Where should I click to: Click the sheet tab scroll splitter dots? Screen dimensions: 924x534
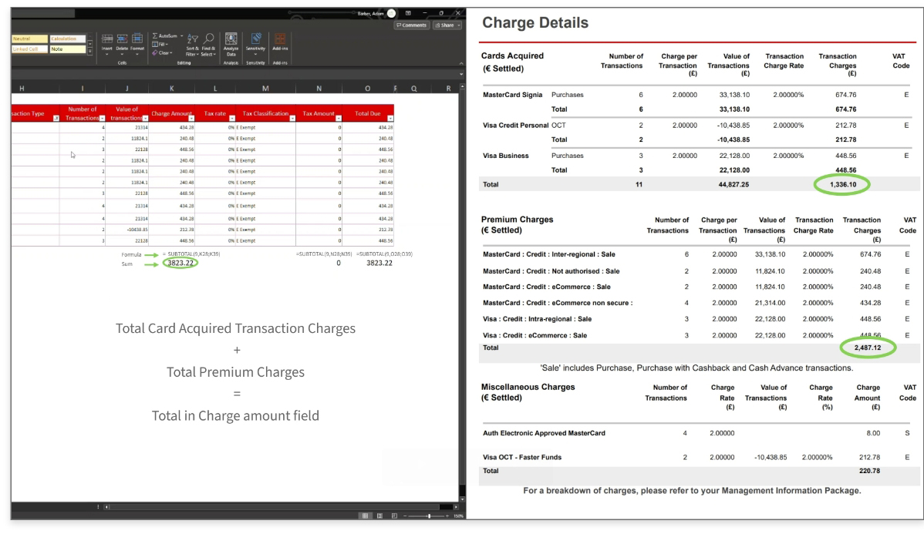[98, 506]
